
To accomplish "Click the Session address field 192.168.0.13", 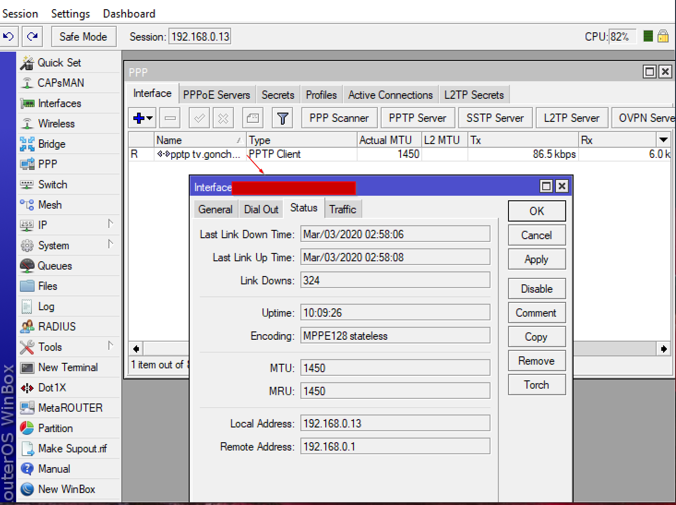I will tap(200, 36).
